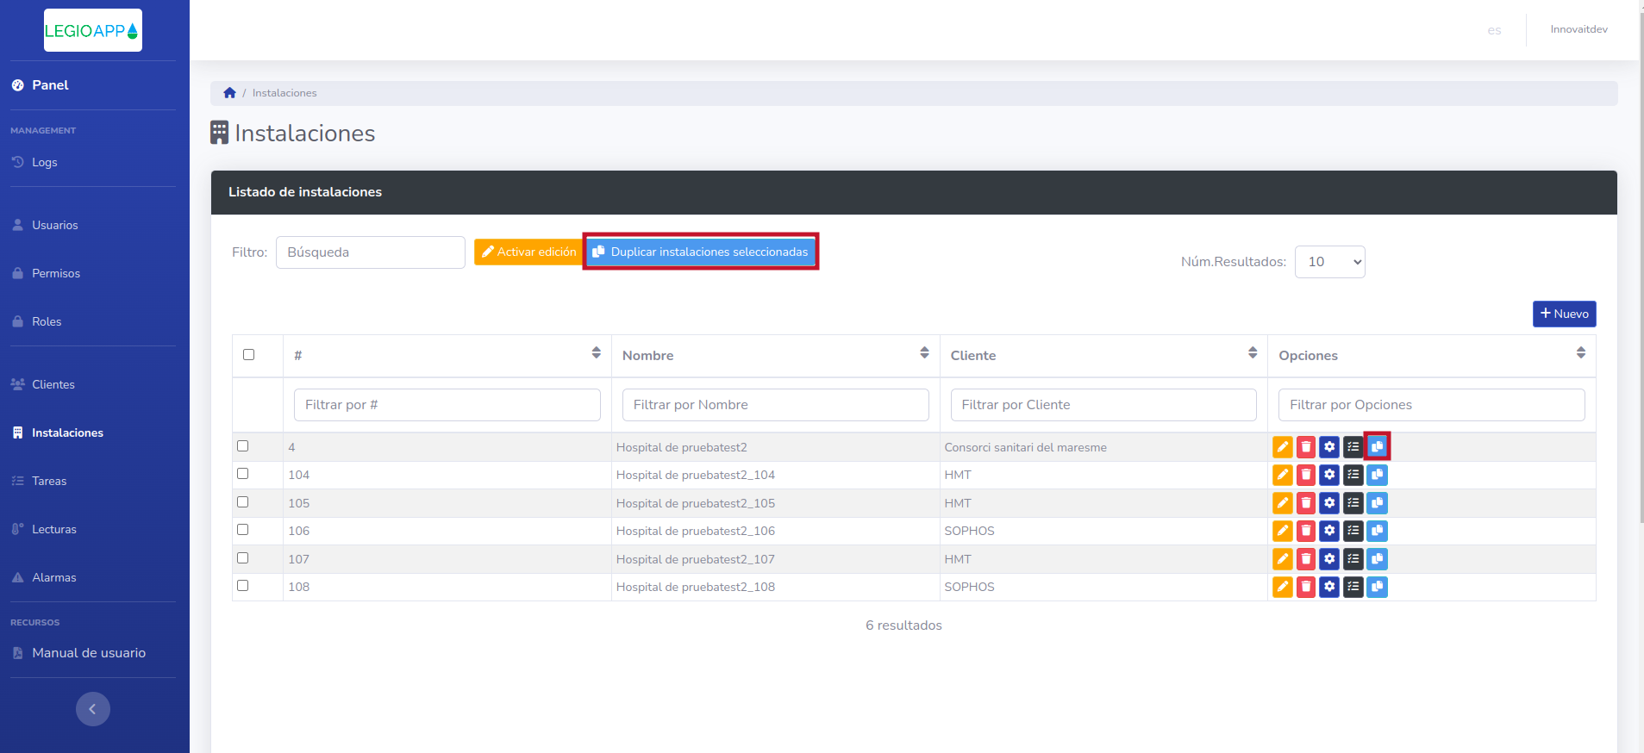The height and width of the screenshot is (753, 1644).
Task: Toggle the select-all checkbox in the table header
Action: point(249,355)
